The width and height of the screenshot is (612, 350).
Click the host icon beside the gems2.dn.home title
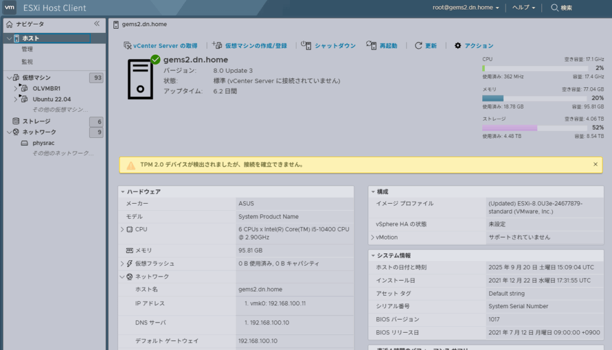tap(116, 24)
